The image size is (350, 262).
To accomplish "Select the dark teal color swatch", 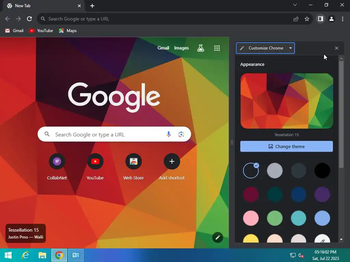I will point(275,194).
